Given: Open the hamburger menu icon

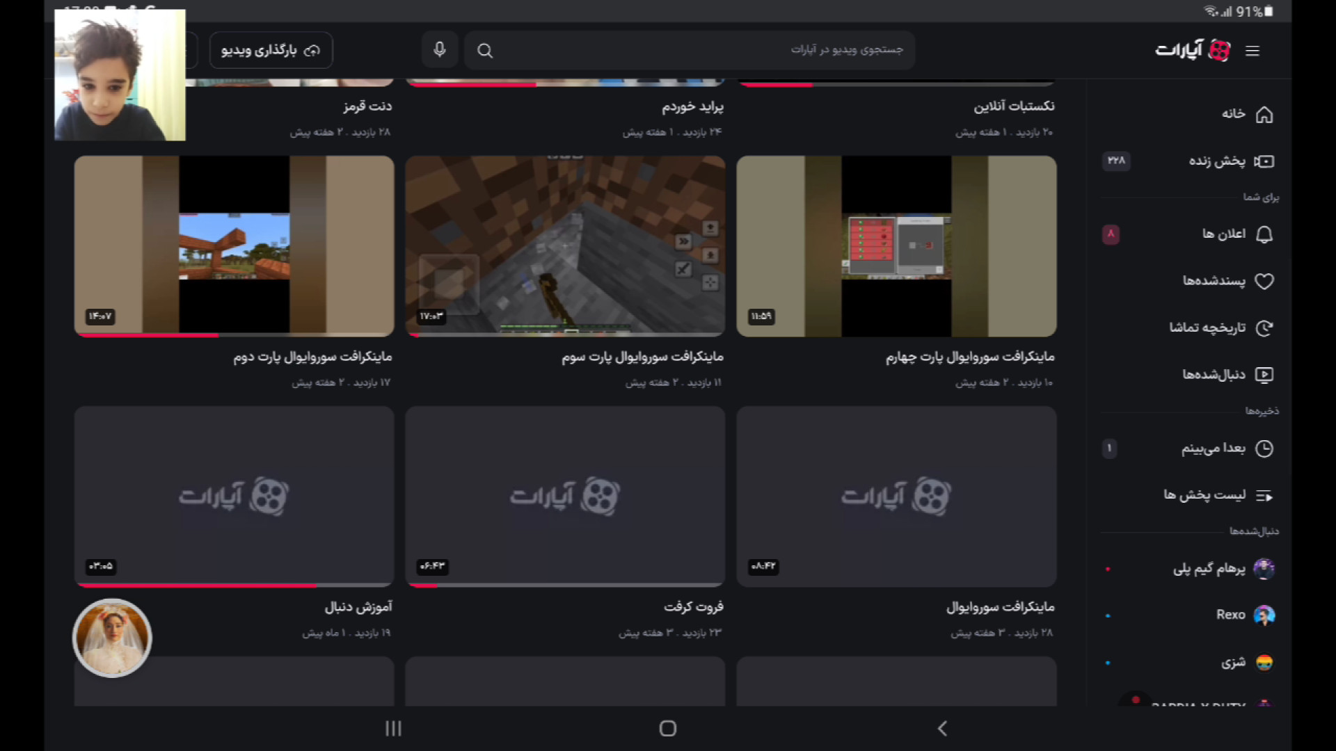Looking at the screenshot, I should (1252, 51).
